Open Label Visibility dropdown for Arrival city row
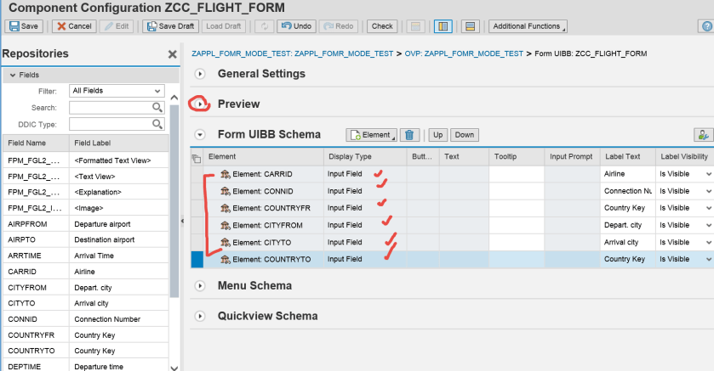714x371 pixels. (x=708, y=243)
